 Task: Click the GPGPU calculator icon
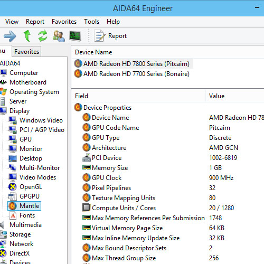pos(13,196)
